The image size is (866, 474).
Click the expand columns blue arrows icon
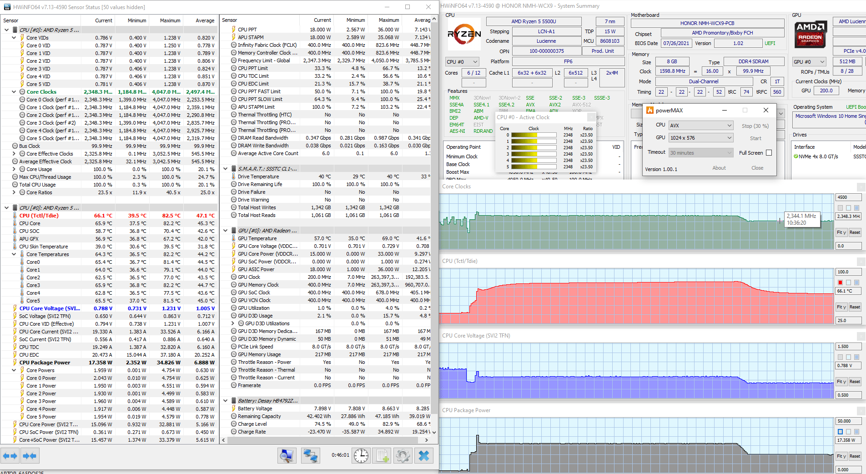point(10,455)
